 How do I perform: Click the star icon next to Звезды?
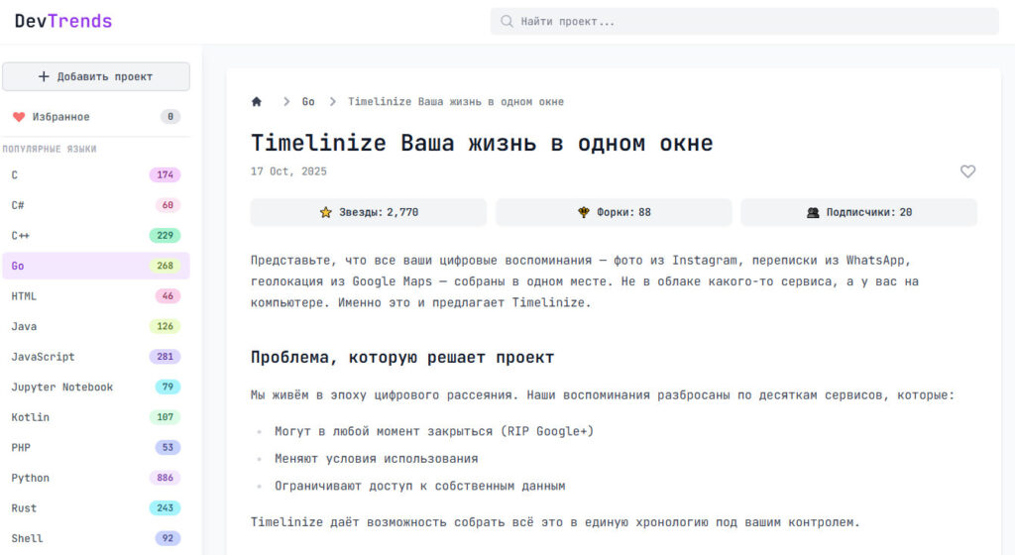(326, 212)
